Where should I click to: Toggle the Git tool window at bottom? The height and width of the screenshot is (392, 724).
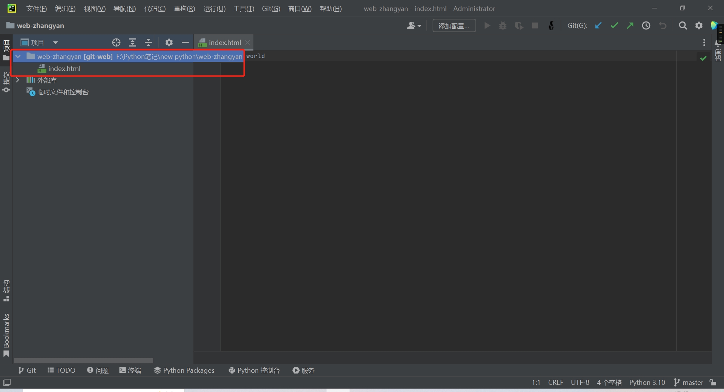[27, 370]
